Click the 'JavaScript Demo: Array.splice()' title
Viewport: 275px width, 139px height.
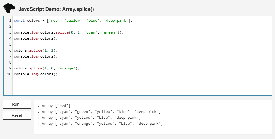tap(56, 9)
